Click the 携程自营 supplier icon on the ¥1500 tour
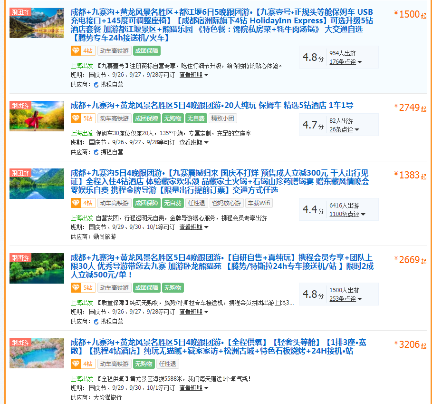Viewport: 432px width, 404px height. 96,84
